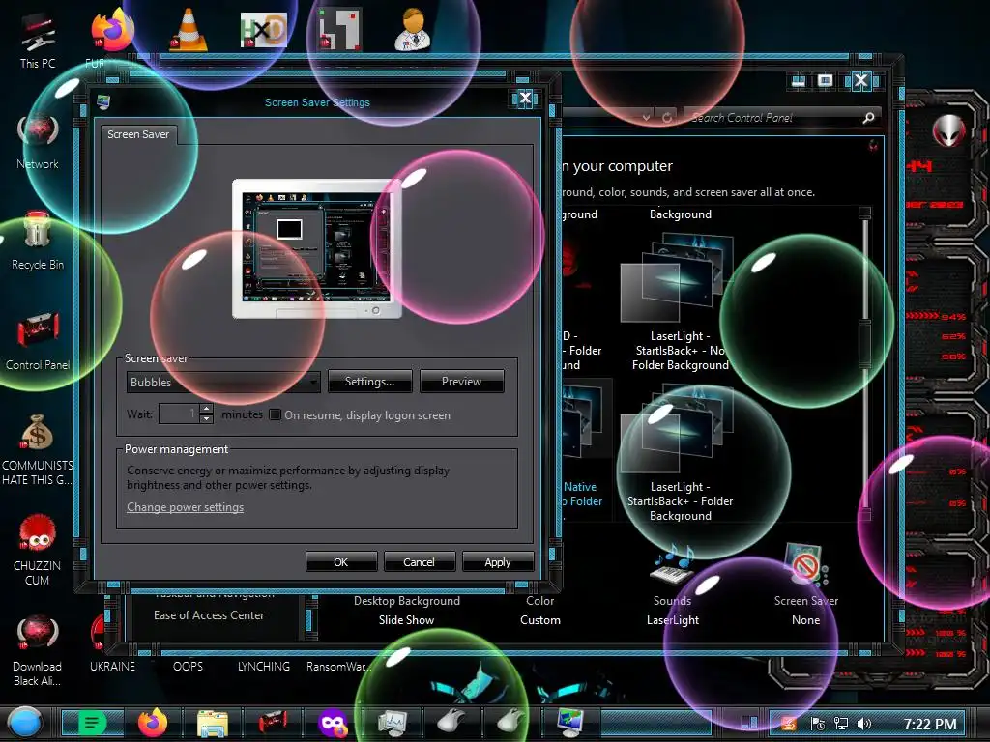Increase the Wait minutes with the up arrow

point(207,409)
